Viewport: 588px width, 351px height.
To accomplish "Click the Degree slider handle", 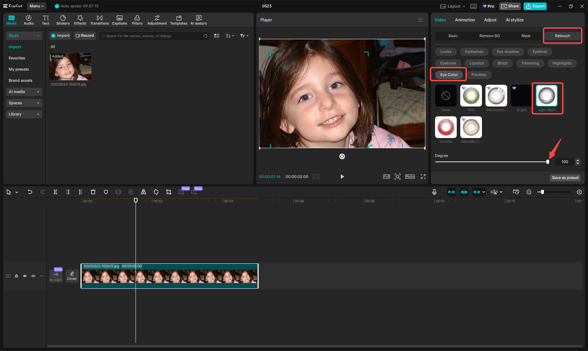I will click(x=548, y=162).
